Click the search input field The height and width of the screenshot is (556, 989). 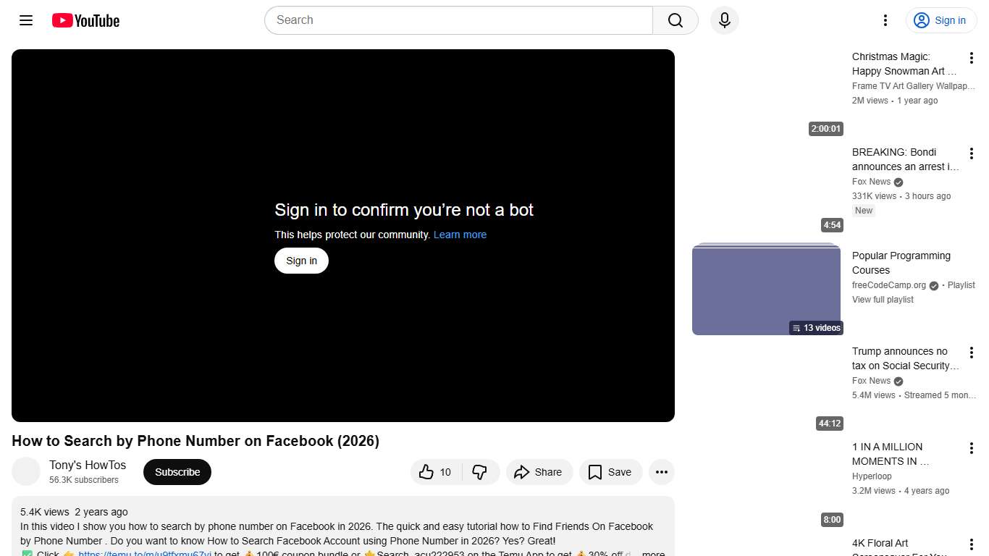[456, 20]
